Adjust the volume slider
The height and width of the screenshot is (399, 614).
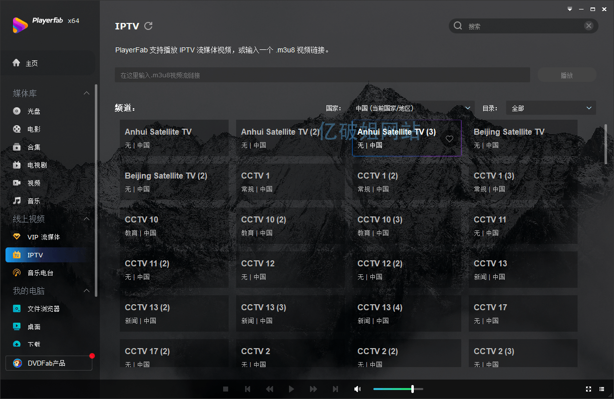pos(413,389)
